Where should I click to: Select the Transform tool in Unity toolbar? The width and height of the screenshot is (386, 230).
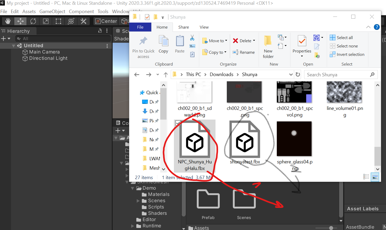(71, 21)
